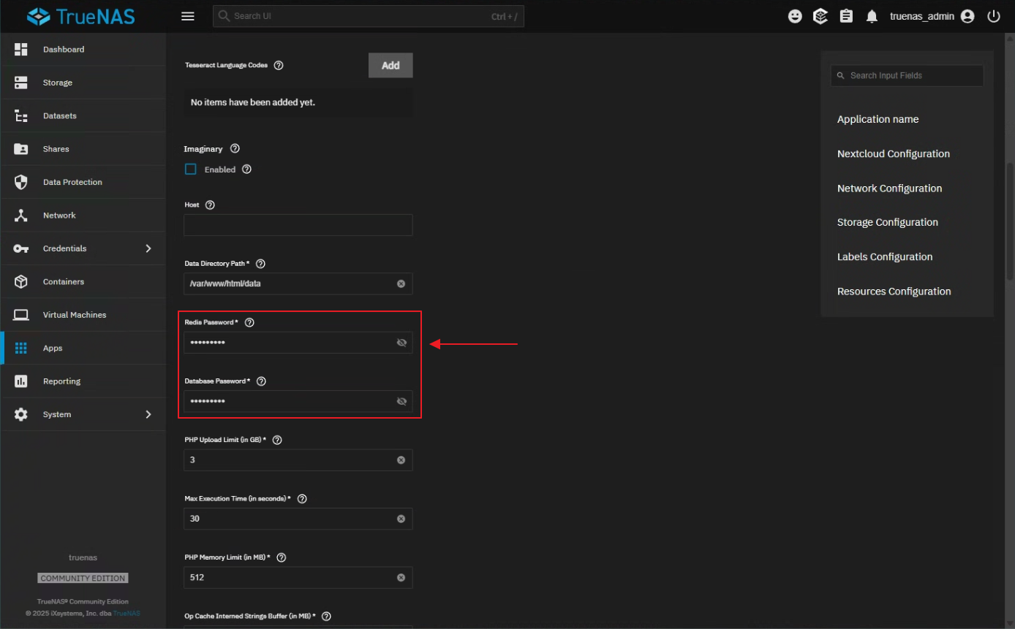Open Shares in the sidebar
Screen dimensions: 1015x629
click(x=83, y=149)
